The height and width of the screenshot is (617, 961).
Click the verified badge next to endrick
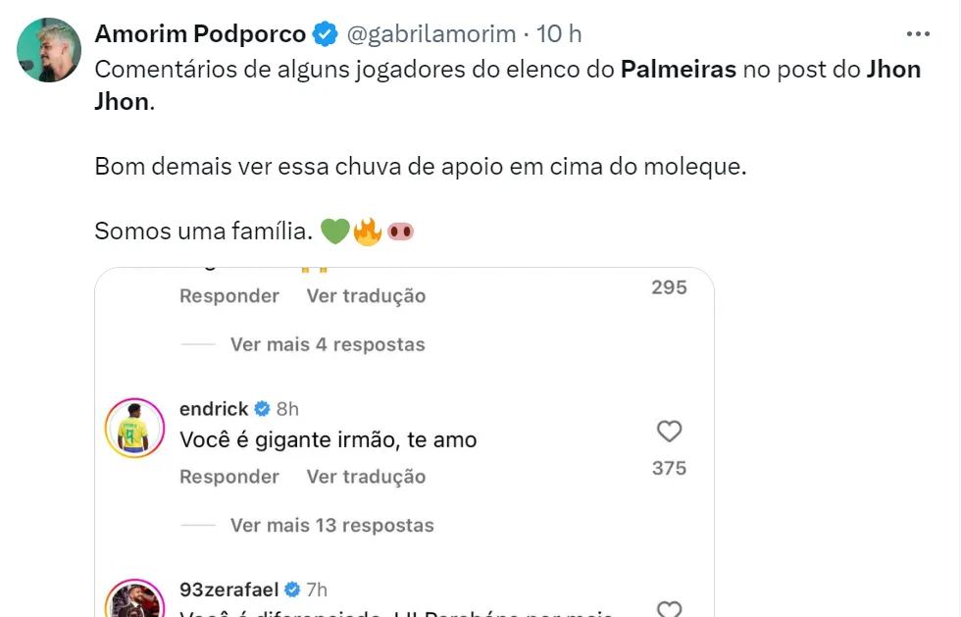coord(263,408)
